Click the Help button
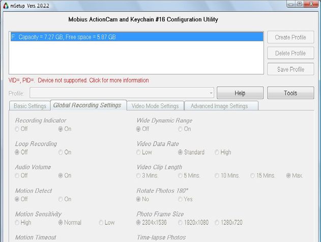This screenshot has height=242, width=321. (240, 93)
